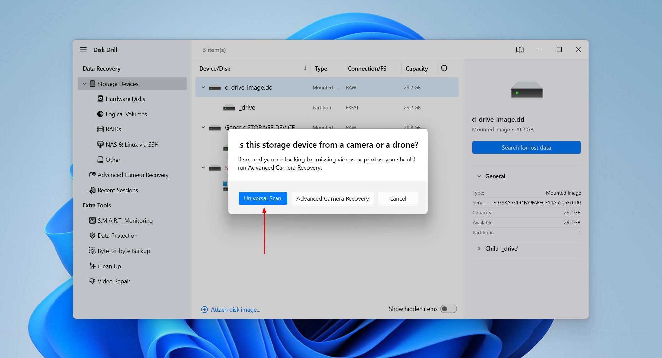Select the _drive EXFAT partition row
The image size is (662, 358).
pyautogui.click(x=327, y=108)
